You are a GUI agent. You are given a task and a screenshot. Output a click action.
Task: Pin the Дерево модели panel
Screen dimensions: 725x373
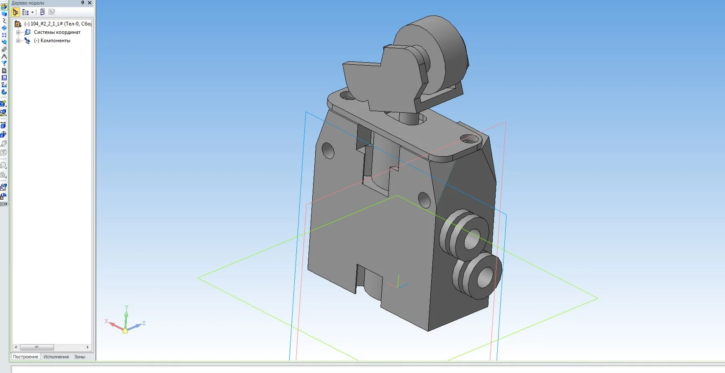[x=82, y=3]
